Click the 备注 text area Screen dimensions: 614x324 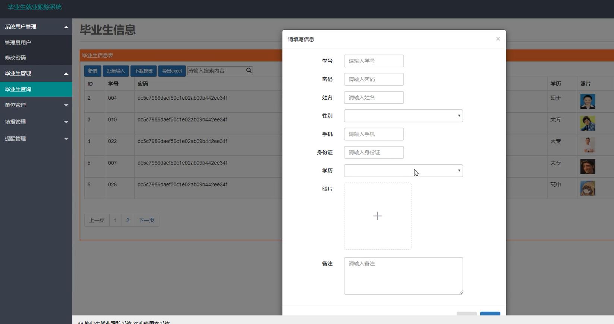click(403, 276)
